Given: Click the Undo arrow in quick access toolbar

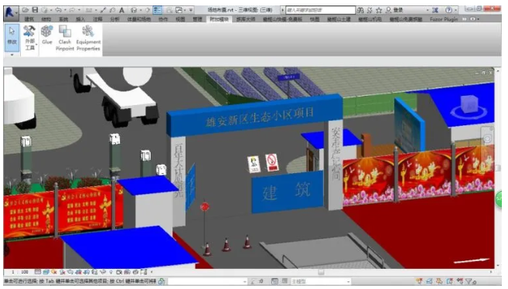Looking at the screenshot, I should click(59, 10).
